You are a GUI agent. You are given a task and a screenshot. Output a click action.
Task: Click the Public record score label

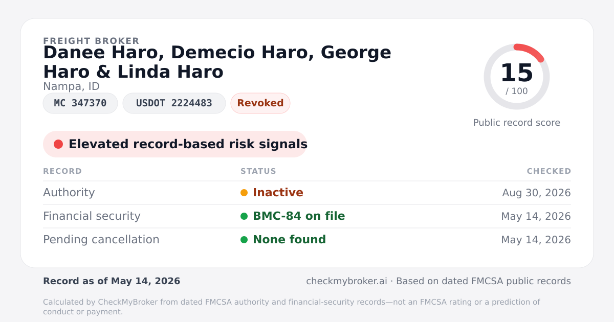[517, 123]
